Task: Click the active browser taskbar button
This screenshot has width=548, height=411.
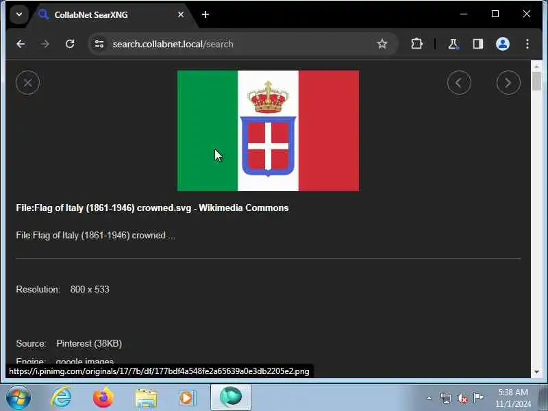Action: tap(231, 398)
